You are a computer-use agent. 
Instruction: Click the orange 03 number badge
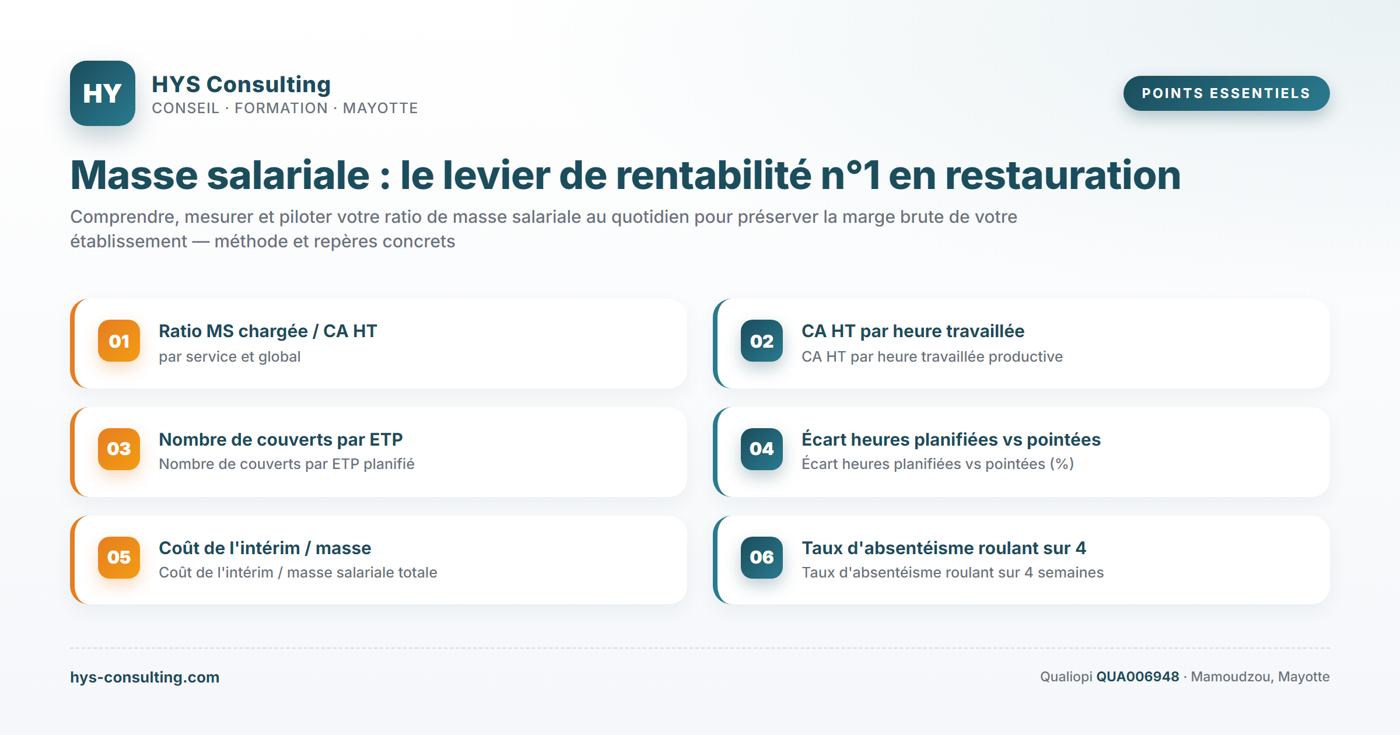coord(119,449)
